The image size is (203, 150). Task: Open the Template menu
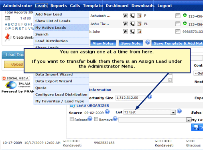(x=93, y=6)
